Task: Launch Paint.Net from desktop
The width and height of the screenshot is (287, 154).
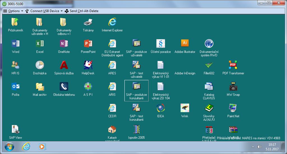Action: pos(233,108)
